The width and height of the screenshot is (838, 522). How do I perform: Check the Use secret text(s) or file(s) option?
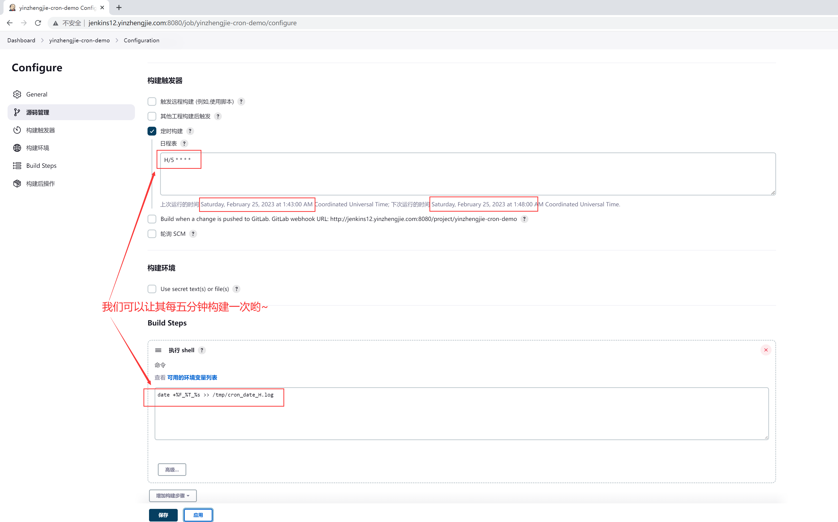tap(152, 289)
